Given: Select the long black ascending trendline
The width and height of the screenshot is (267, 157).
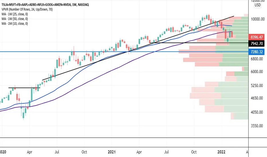Looking at the screenshot, I should (138, 48).
